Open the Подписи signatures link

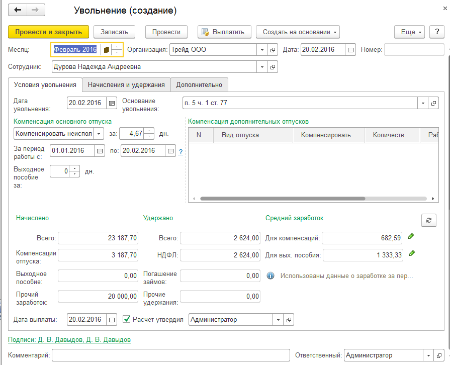pyautogui.click(x=69, y=340)
